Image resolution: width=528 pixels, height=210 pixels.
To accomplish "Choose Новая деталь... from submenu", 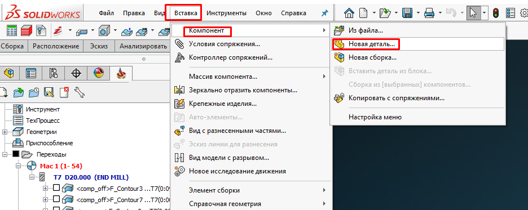I will [x=417, y=44].
